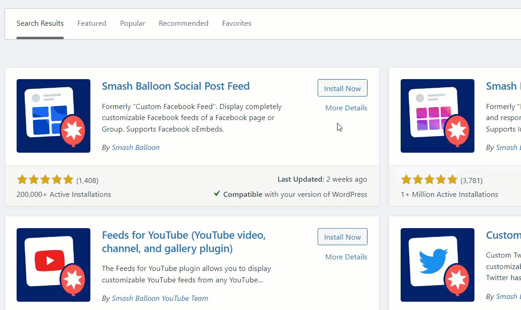Click the pink grid Smash Balloon plugin icon
521x310 pixels.
(x=437, y=116)
